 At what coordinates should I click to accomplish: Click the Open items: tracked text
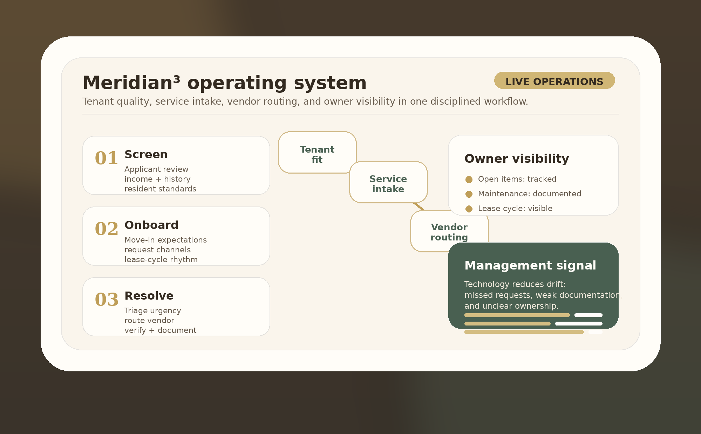click(x=517, y=179)
